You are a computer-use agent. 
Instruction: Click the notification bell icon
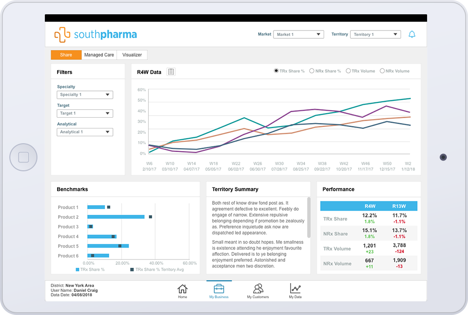(412, 34)
